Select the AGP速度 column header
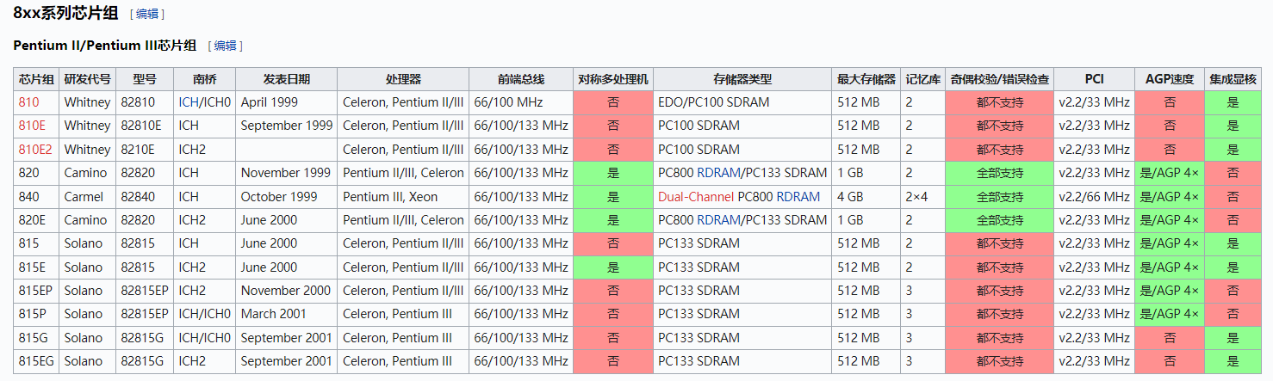The image size is (1273, 381). [1170, 79]
